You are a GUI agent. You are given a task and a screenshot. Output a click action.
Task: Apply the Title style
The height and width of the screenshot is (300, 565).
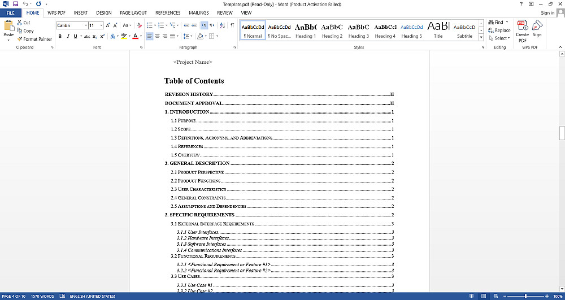pos(438,31)
